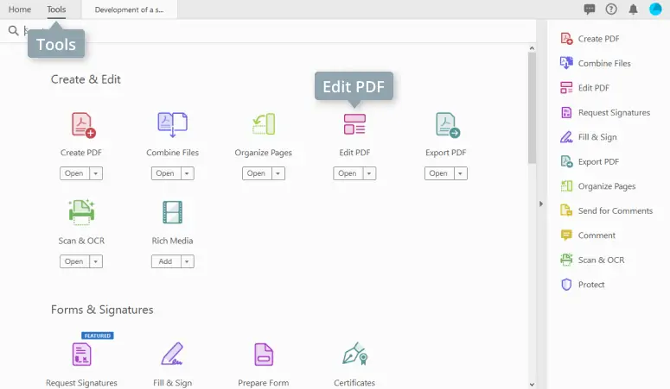Switch to the Development document tab
This screenshot has height=389, width=670.
(130, 9)
